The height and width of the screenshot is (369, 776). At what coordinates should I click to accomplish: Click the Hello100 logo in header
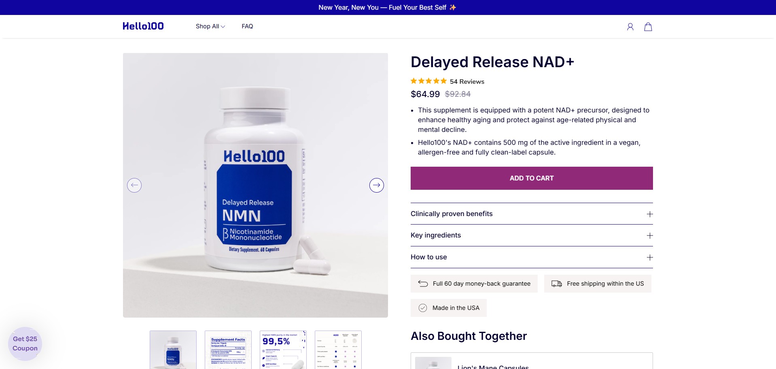[143, 26]
